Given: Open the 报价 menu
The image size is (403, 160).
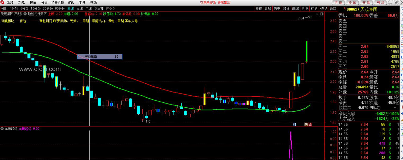Looking at the screenshot, I should click(x=33, y=2).
